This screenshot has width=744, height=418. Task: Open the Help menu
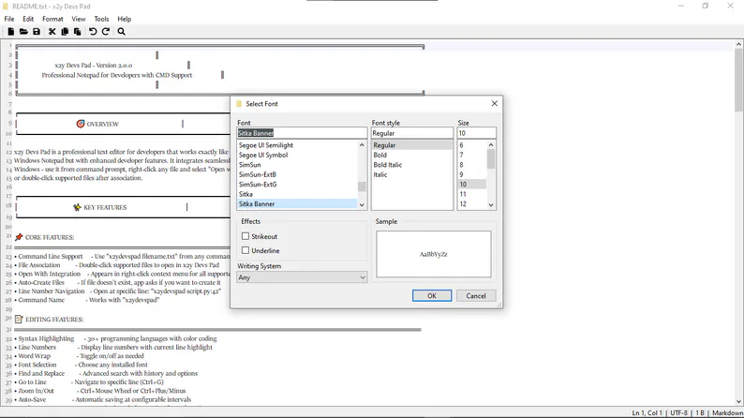coord(125,19)
